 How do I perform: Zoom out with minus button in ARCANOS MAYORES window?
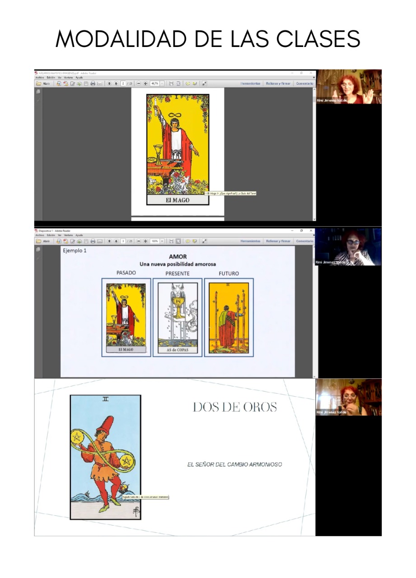(139, 84)
